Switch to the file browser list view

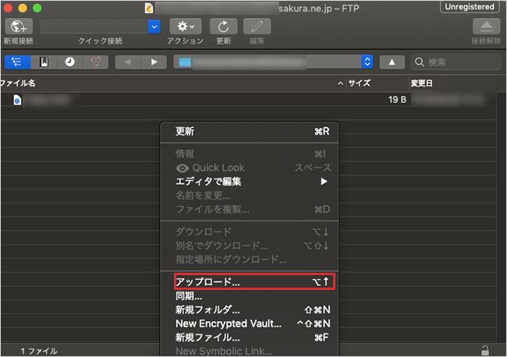click(16, 62)
